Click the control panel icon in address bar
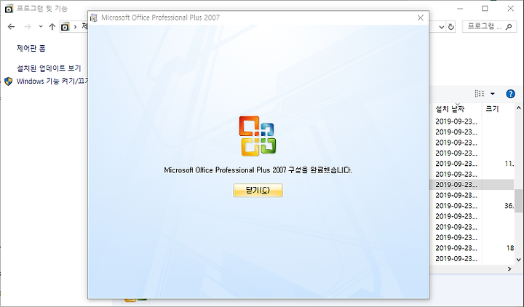The image size is (524, 307). click(x=65, y=27)
